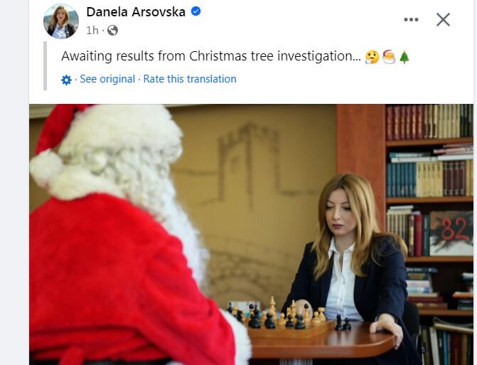Click the Santa Claus emoji
Viewport: 477px width, 365px height.
click(389, 57)
